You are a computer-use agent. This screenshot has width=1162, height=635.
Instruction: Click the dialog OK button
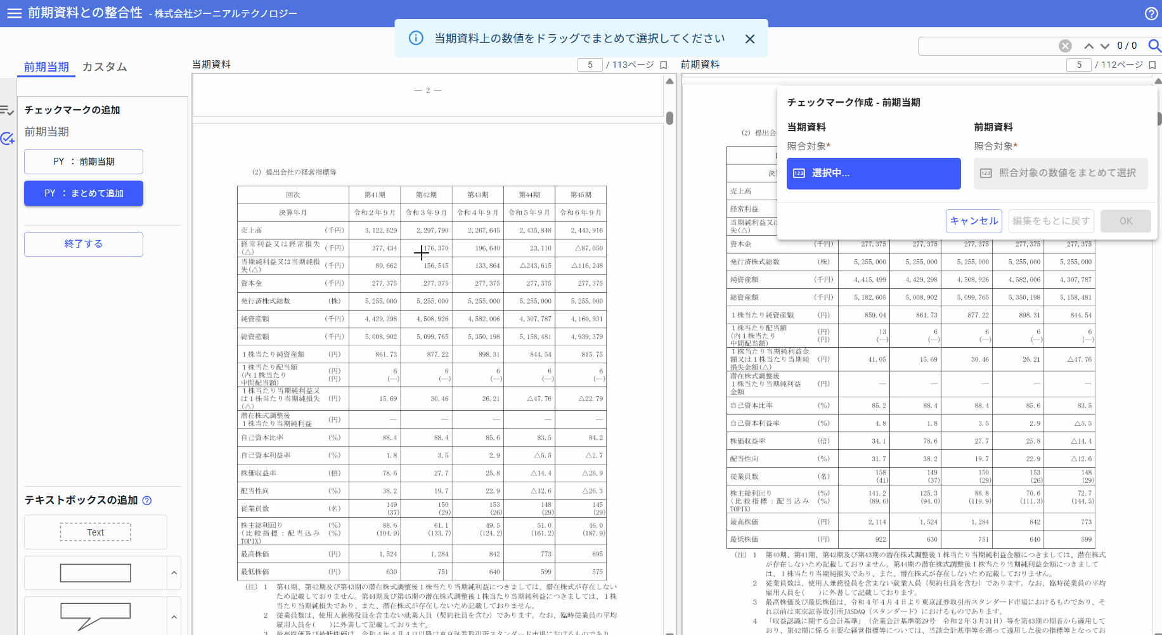1126,221
